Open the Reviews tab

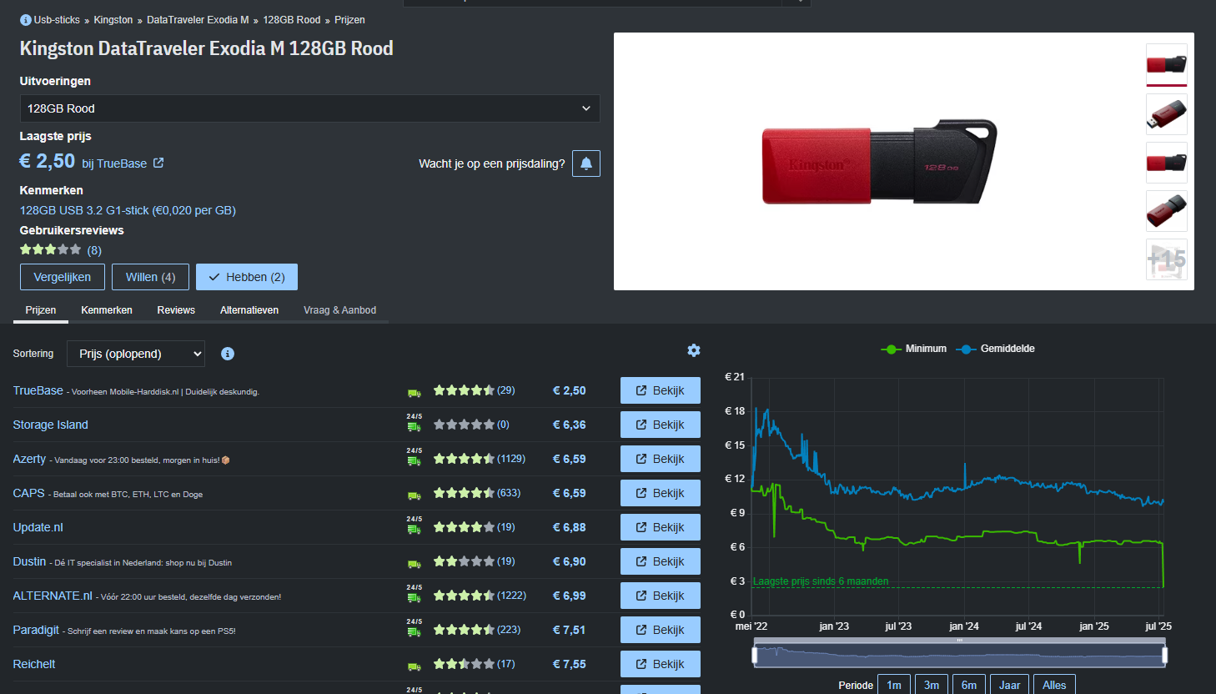(x=176, y=310)
